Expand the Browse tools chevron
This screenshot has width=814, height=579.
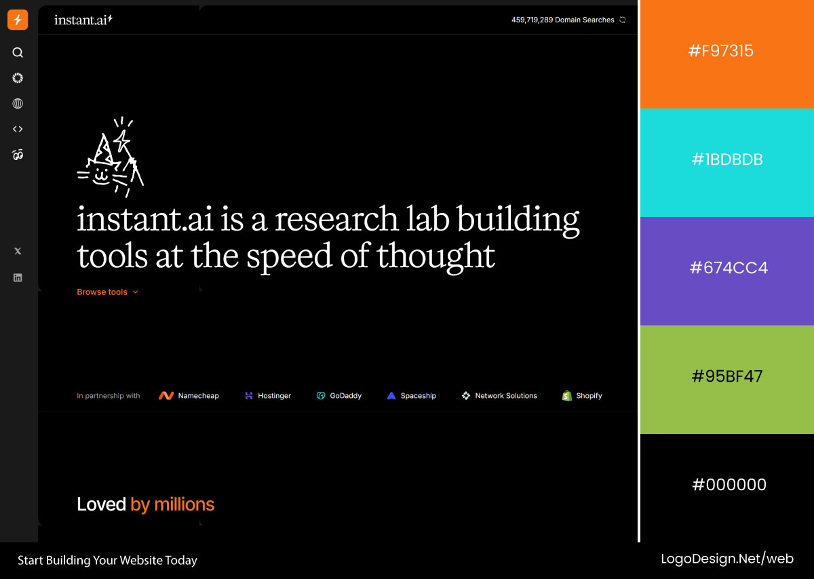coord(135,292)
